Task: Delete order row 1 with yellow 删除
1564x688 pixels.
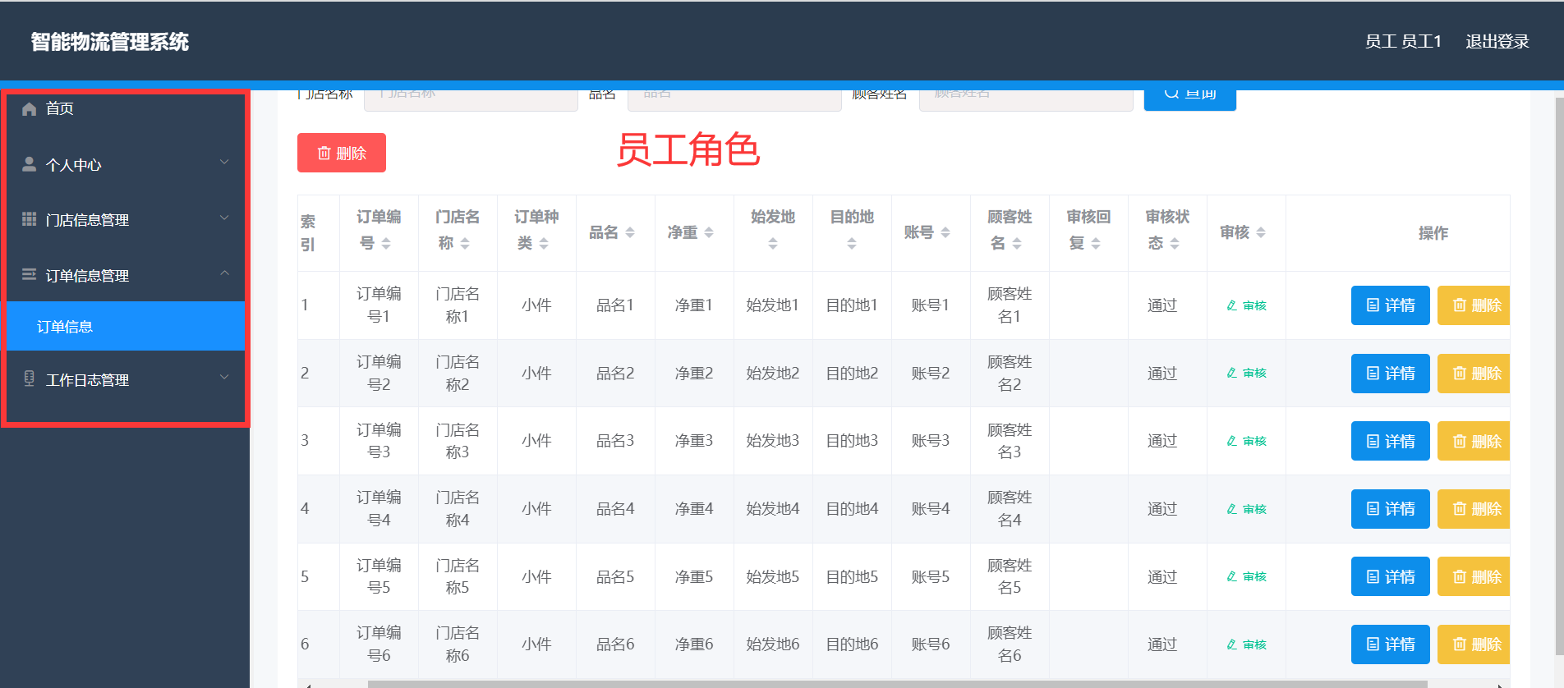Action: pos(1474,305)
